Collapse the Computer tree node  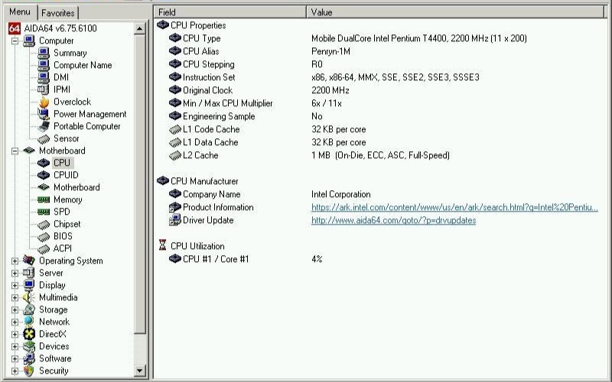click(x=15, y=40)
